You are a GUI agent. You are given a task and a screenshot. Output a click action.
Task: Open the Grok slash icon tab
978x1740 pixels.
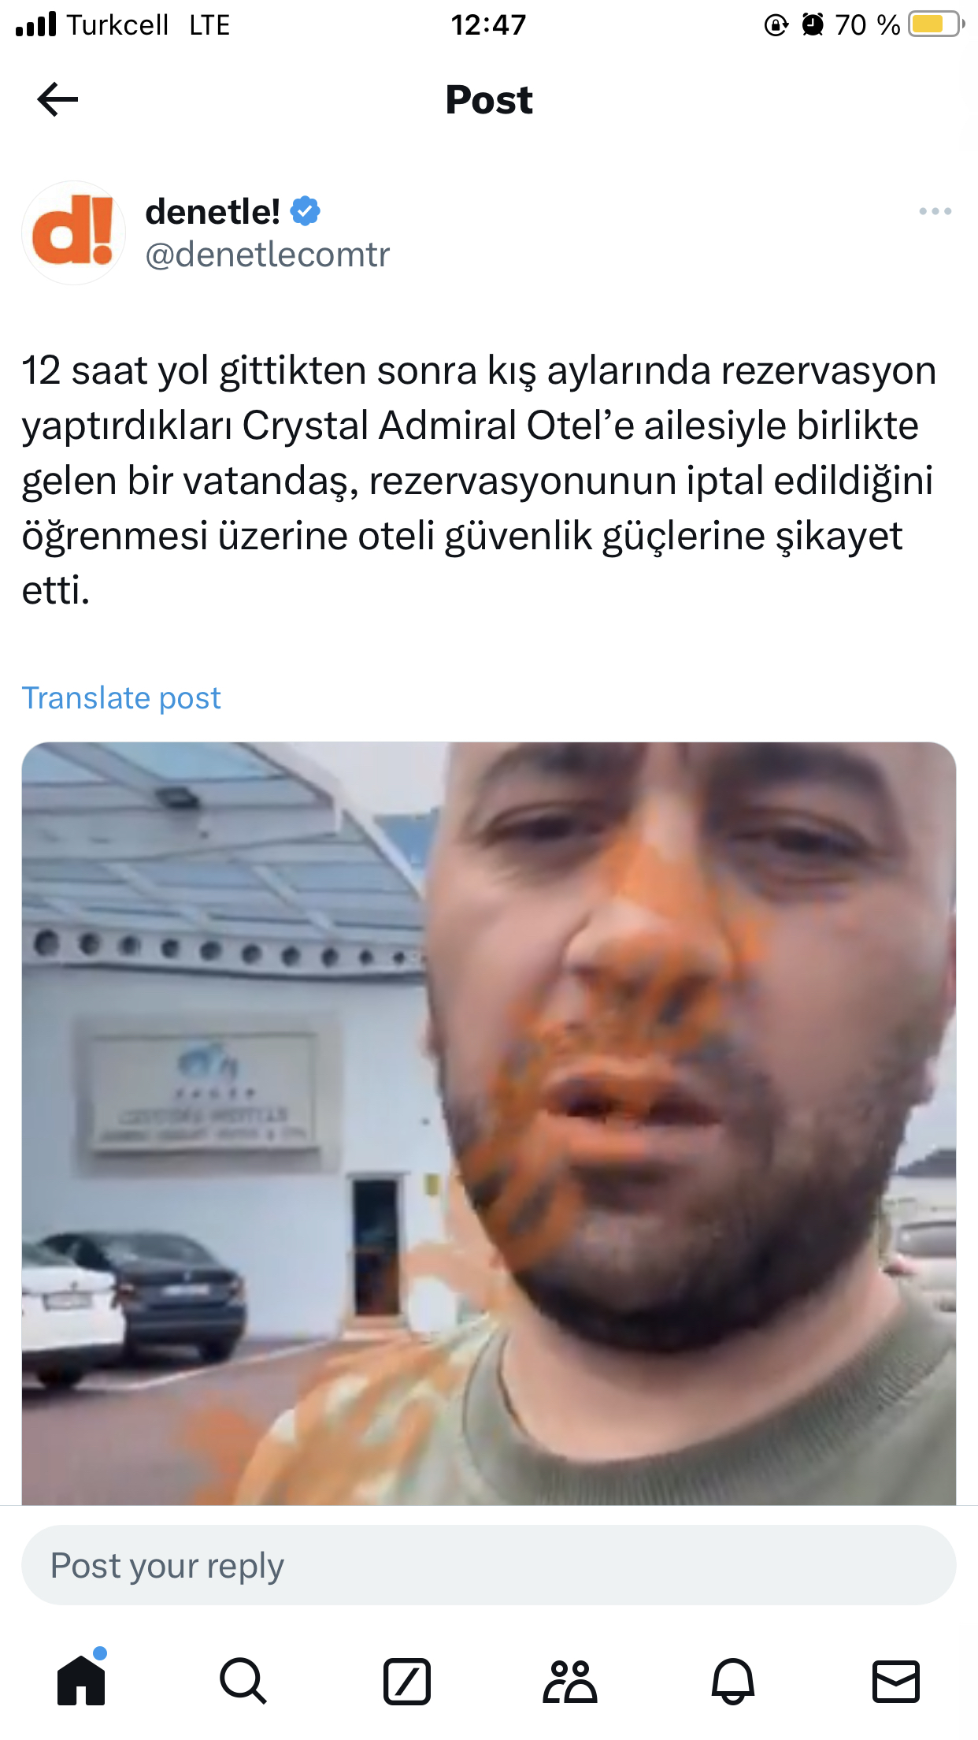click(406, 1681)
